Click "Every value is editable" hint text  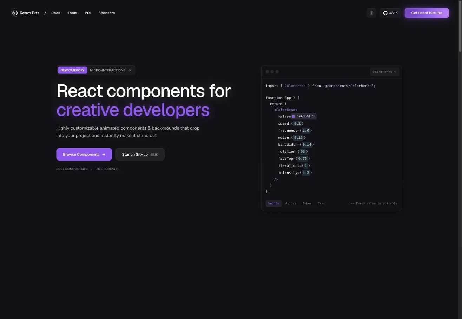click(376, 203)
